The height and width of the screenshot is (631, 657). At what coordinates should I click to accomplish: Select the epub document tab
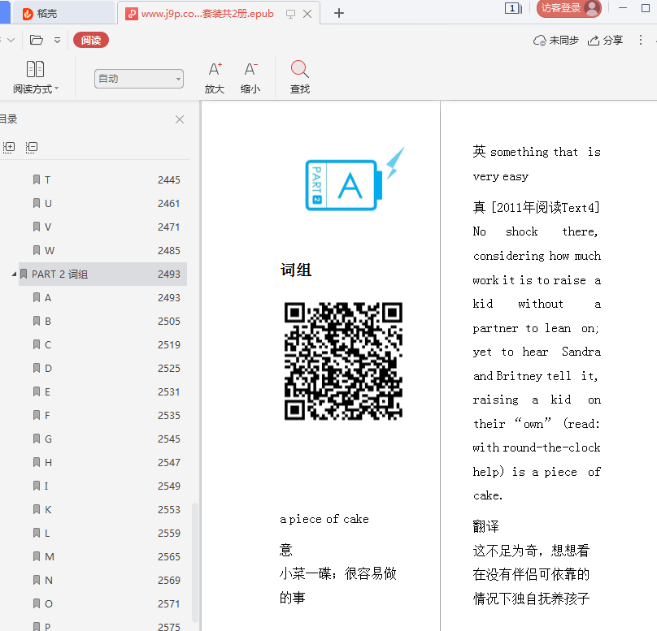click(207, 14)
